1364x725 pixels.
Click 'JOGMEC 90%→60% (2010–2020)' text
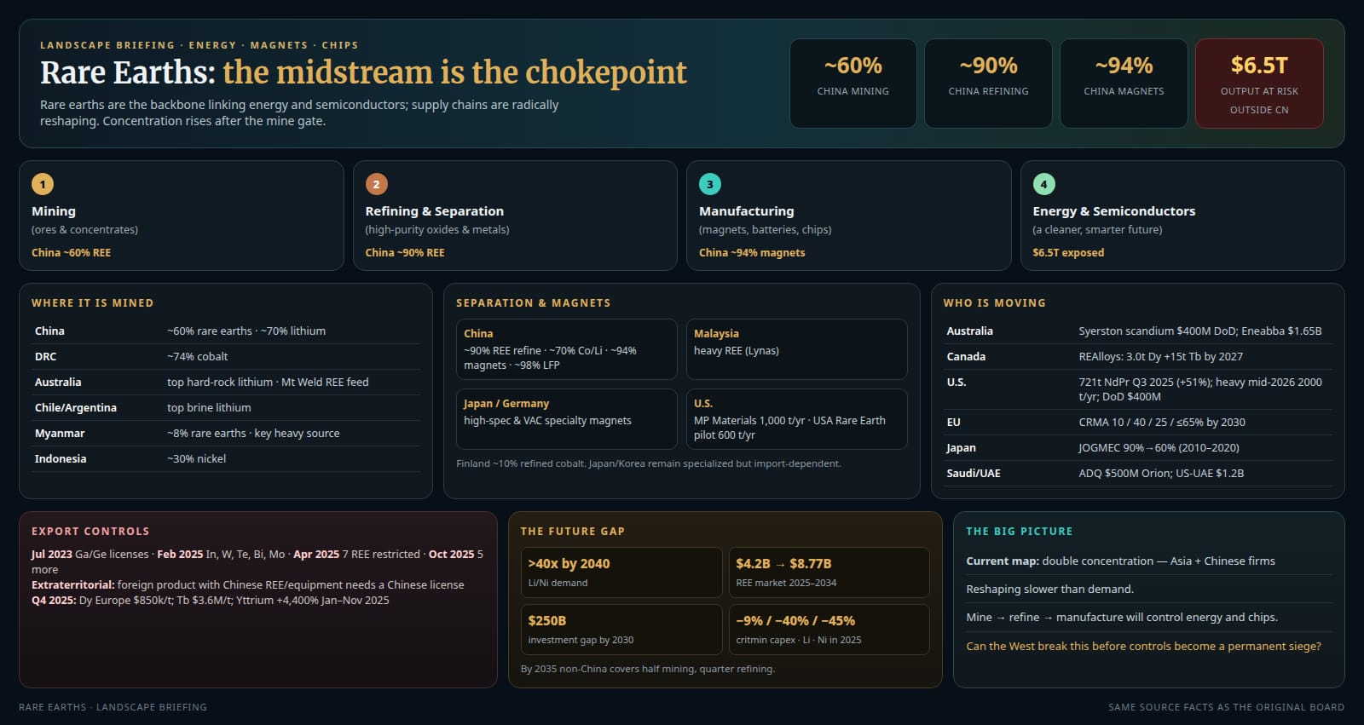coord(1159,448)
